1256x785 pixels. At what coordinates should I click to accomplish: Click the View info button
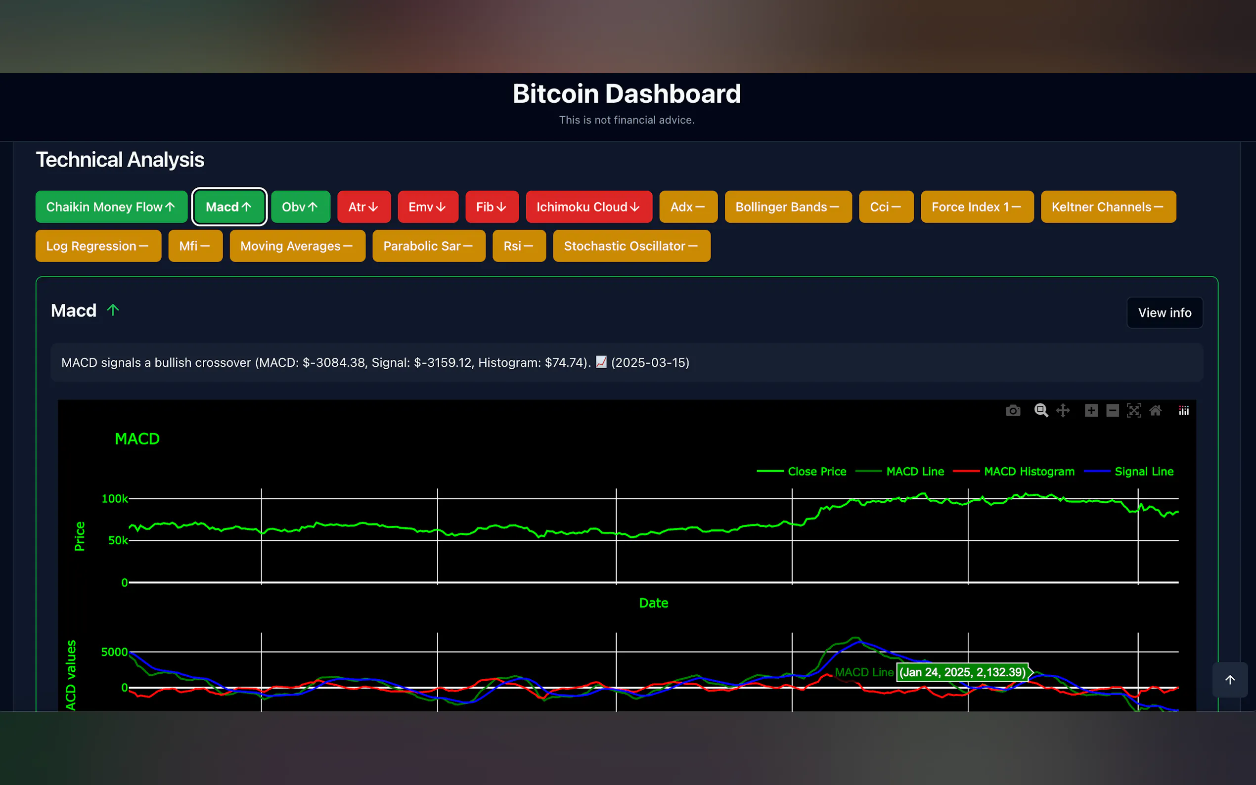(1164, 312)
